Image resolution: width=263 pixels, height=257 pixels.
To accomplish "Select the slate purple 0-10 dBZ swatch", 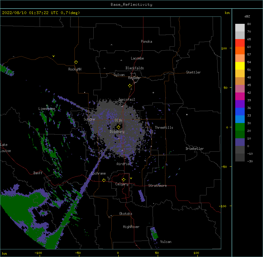I will (x=240, y=142).
